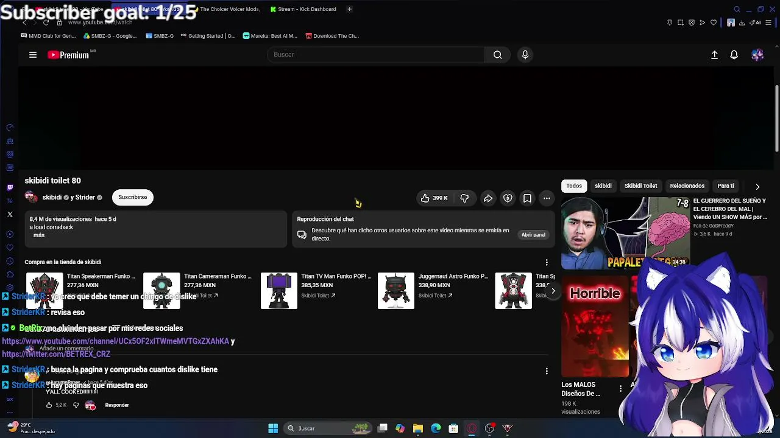
Task: Open the account avatar menu
Action: pos(757,55)
